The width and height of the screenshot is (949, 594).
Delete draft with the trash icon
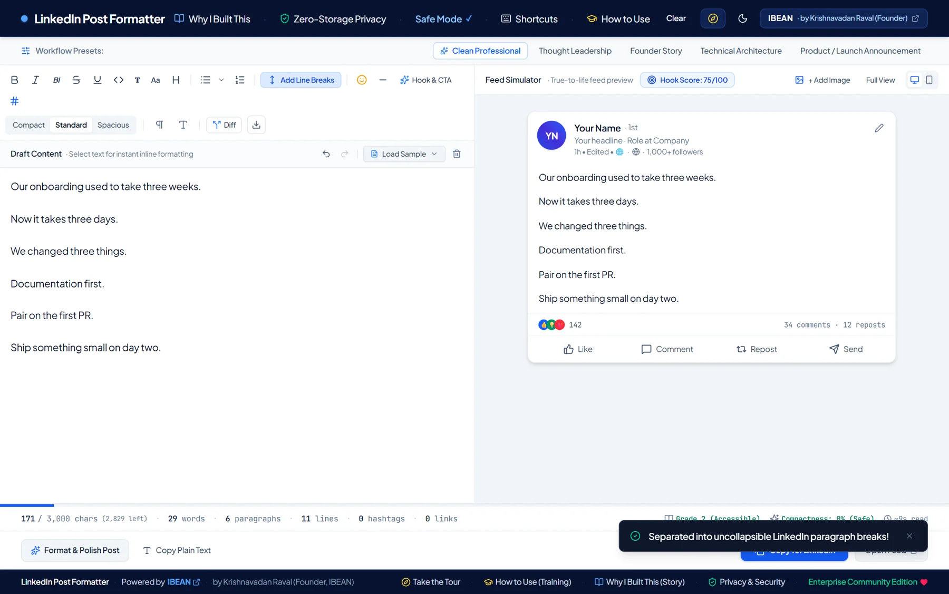tap(457, 154)
